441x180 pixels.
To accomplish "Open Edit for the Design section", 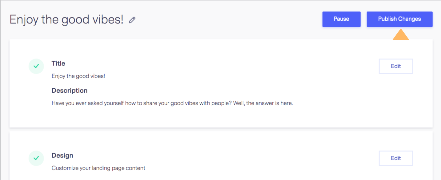I will (396, 158).
